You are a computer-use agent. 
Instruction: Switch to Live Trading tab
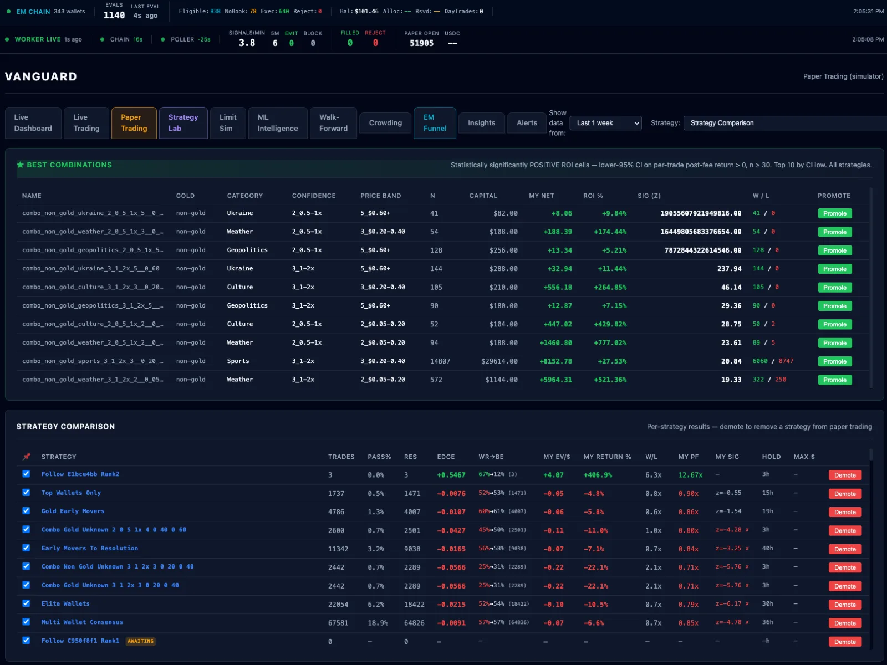[x=86, y=123]
